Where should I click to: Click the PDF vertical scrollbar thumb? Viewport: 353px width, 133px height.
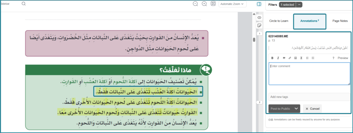[x=254, y=40]
